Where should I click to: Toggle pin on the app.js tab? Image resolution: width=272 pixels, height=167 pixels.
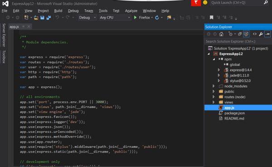coord(24,26)
